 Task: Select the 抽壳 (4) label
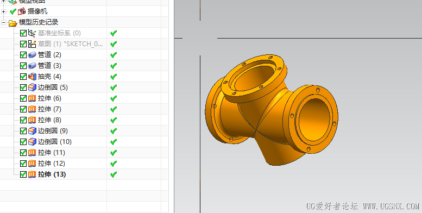click(49, 77)
